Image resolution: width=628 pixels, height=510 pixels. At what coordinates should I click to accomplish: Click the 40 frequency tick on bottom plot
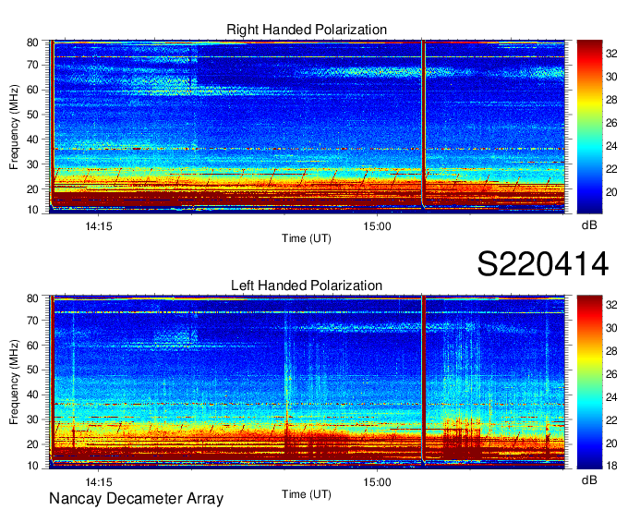click(x=32, y=395)
